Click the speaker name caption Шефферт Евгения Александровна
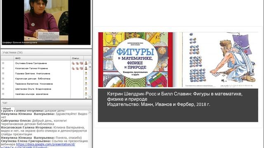 tap(20, 43)
